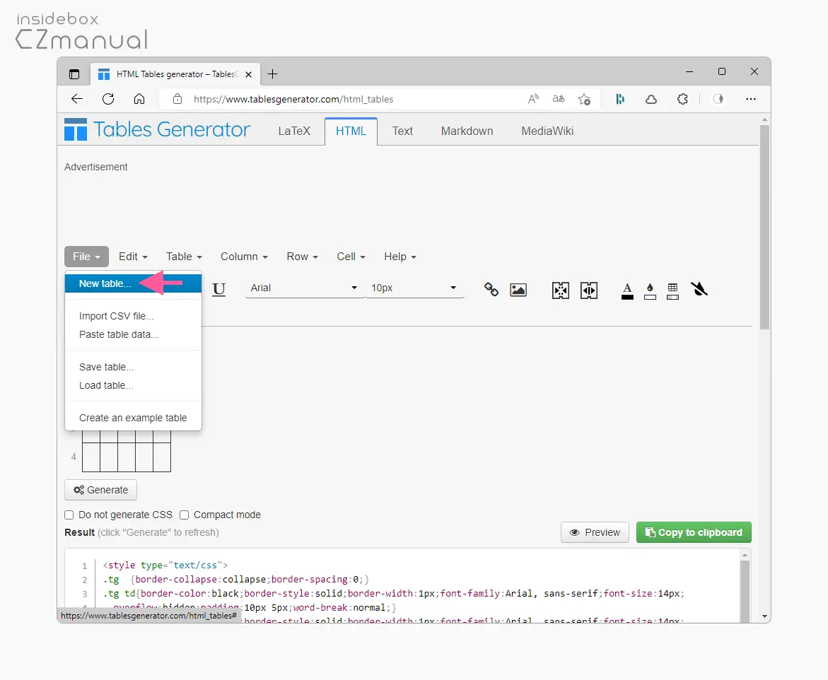Click the merge cells icon

560,291
